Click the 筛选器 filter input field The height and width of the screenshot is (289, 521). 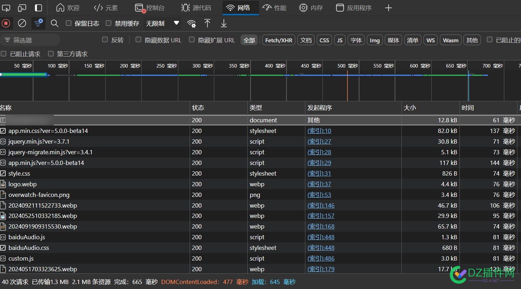30,40
